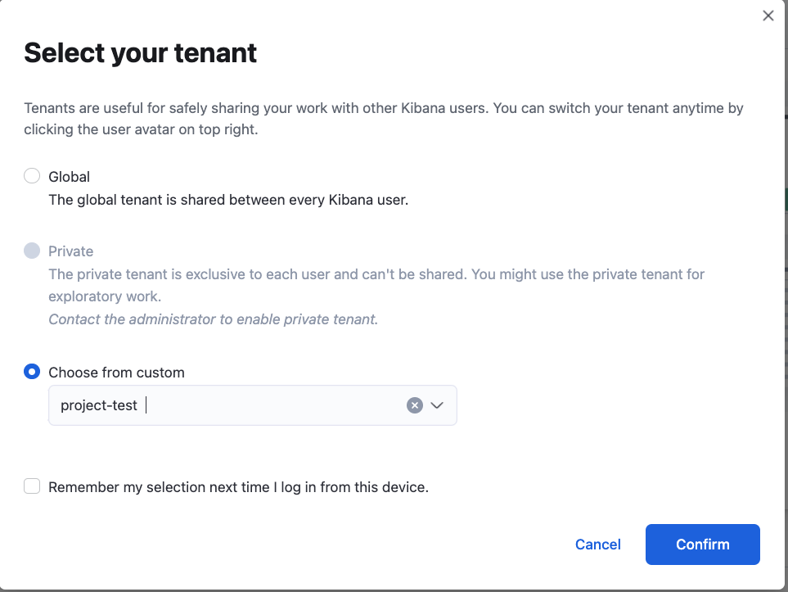Click the project-test value in the combo box
The height and width of the screenshot is (592, 788).
point(99,405)
